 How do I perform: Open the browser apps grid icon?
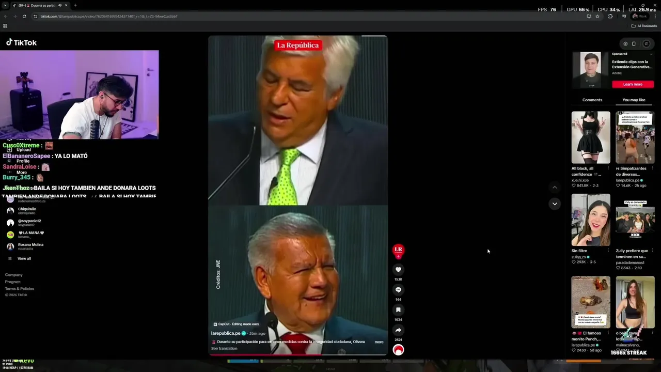[x=5, y=26]
